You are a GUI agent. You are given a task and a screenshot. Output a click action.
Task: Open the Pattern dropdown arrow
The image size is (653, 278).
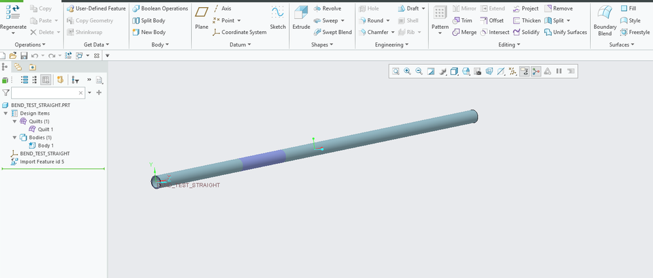440,33
